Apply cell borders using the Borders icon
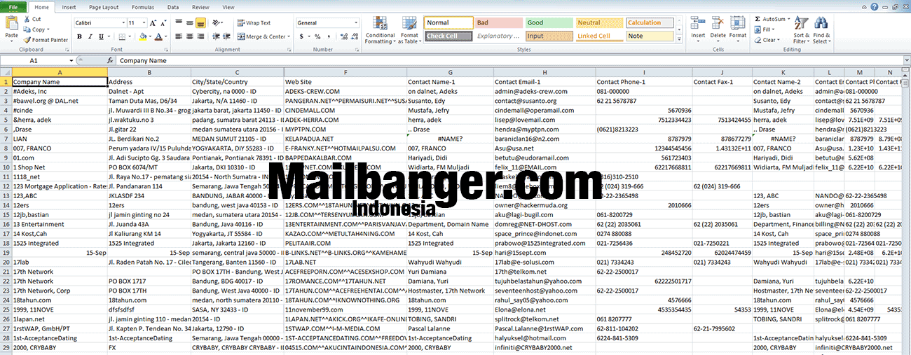This screenshot has width=911, height=355. (121, 36)
